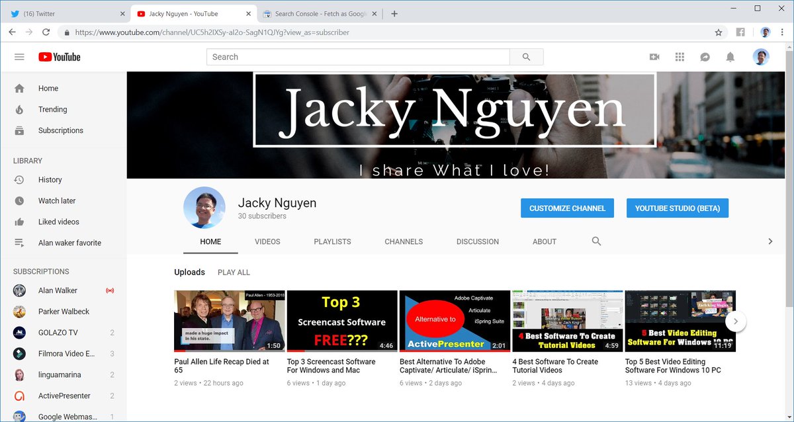
Task: Bookmark this page with the star
Action: tap(719, 32)
